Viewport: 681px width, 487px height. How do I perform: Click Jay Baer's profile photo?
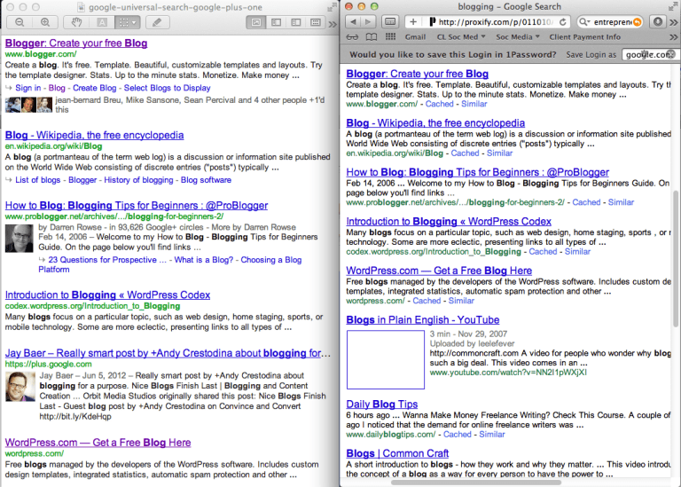[20, 387]
